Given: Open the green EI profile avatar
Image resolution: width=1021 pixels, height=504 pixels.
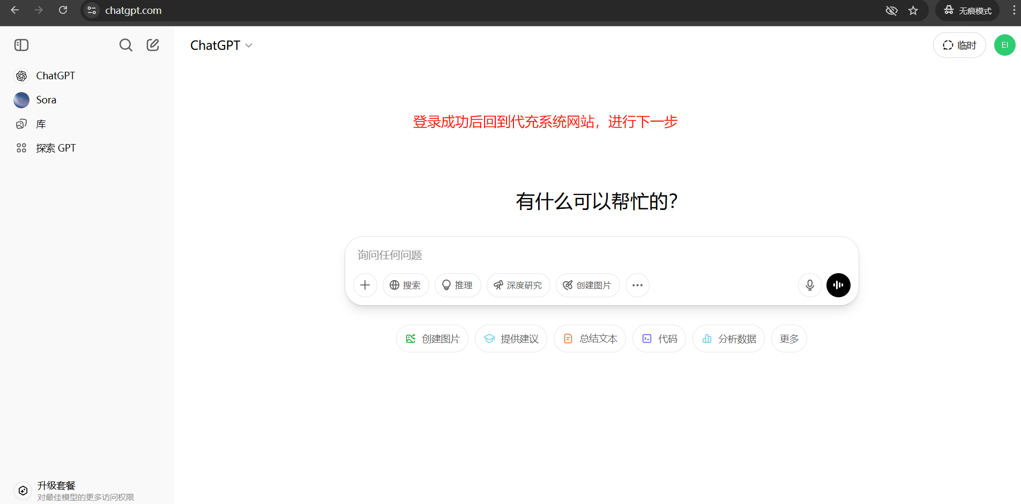Looking at the screenshot, I should coord(1005,45).
